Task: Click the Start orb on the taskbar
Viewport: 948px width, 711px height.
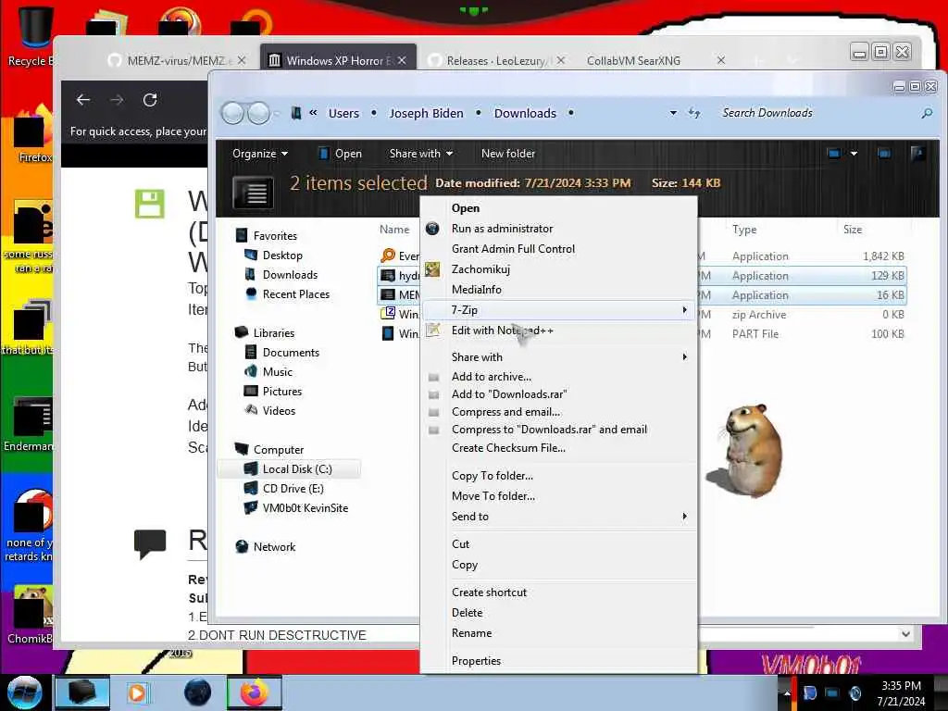Action: (x=24, y=692)
